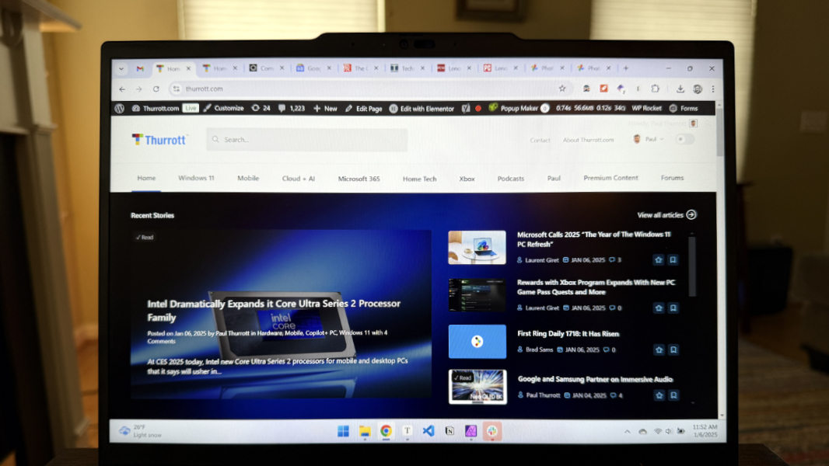The width and height of the screenshot is (829, 466).
Task: Open the Chrome downloads icon
Action: coord(680,89)
